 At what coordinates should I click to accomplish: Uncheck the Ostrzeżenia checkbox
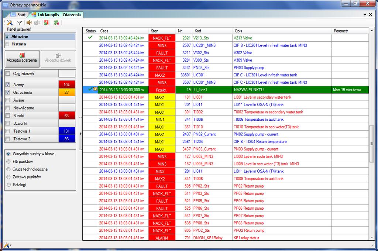pos(8,92)
